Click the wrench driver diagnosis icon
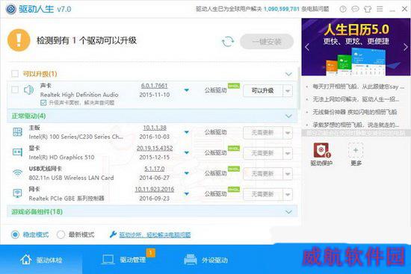The width and height of the screenshot is (411, 274). coord(113,234)
